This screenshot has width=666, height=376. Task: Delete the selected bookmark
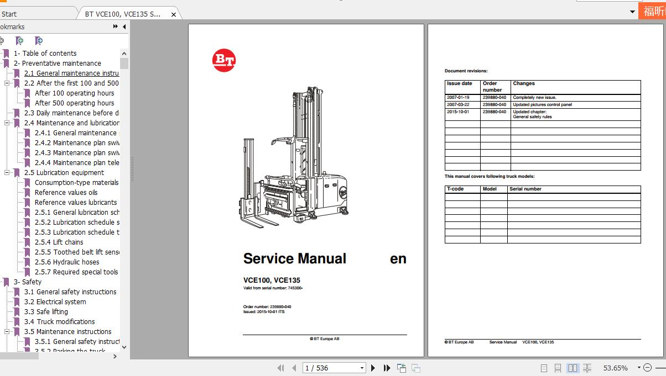point(3,40)
